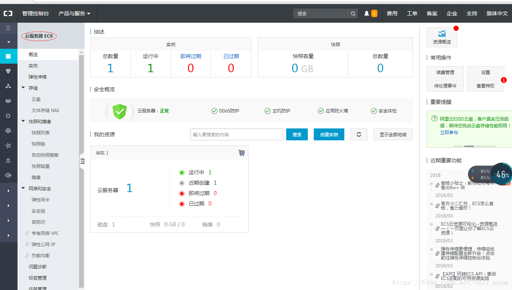The height and width of the screenshot is (290, 512).
Task: Click the checkmark icon beside 应用防火墙
Action: click(321, 111)
